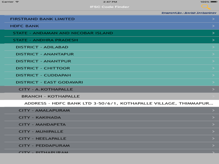Tap the 2:47 PM clock
Image resolution: width=219 pixels, height=164 pixels.
click(110, 2)
